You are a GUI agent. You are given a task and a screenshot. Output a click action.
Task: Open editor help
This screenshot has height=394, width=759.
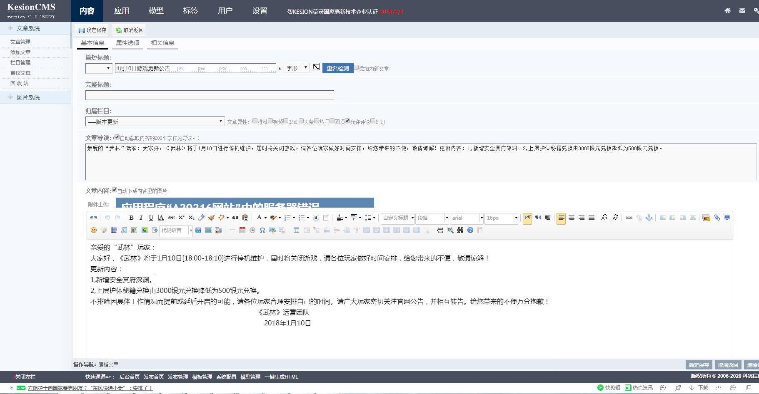(470, 230)
